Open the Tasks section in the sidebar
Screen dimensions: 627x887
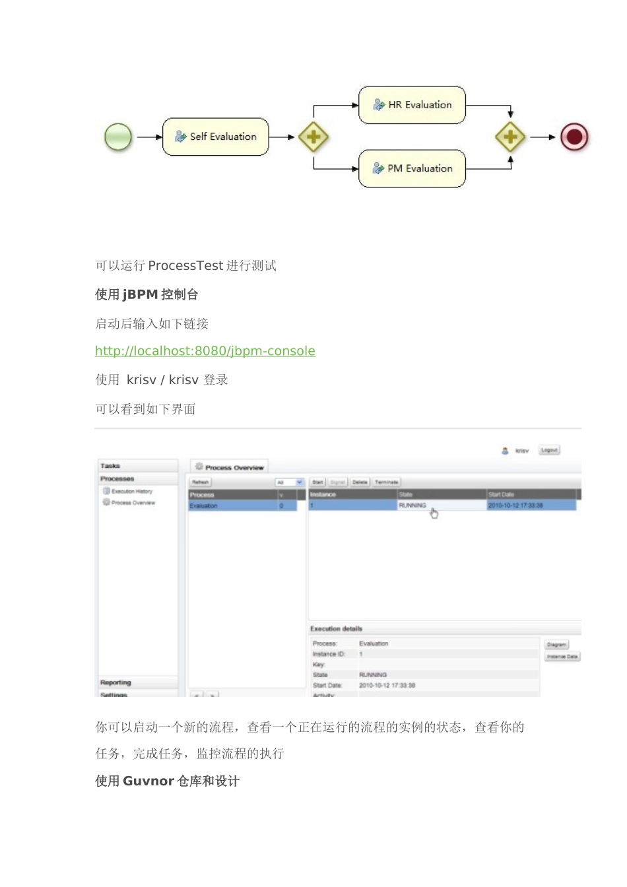point(138,466)
